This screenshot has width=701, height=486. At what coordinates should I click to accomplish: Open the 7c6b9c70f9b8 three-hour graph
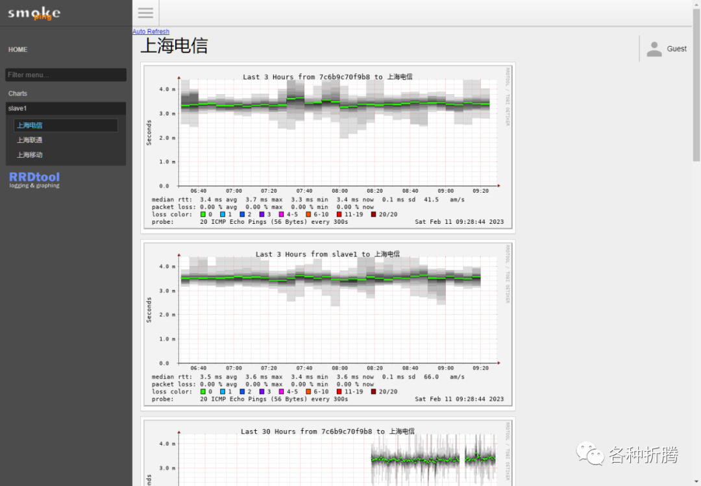click(328, 148)
